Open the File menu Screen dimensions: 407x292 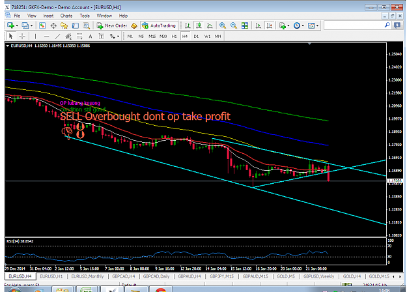(x=17, y=16)
